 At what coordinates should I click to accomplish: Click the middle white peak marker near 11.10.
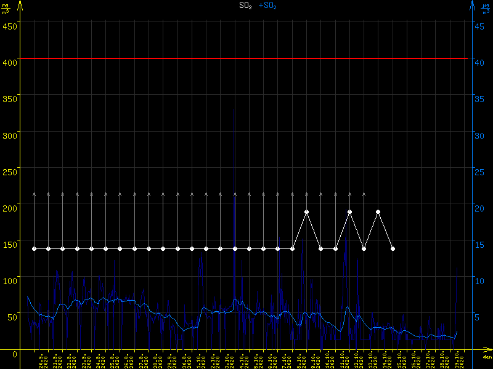pos(349,212)
